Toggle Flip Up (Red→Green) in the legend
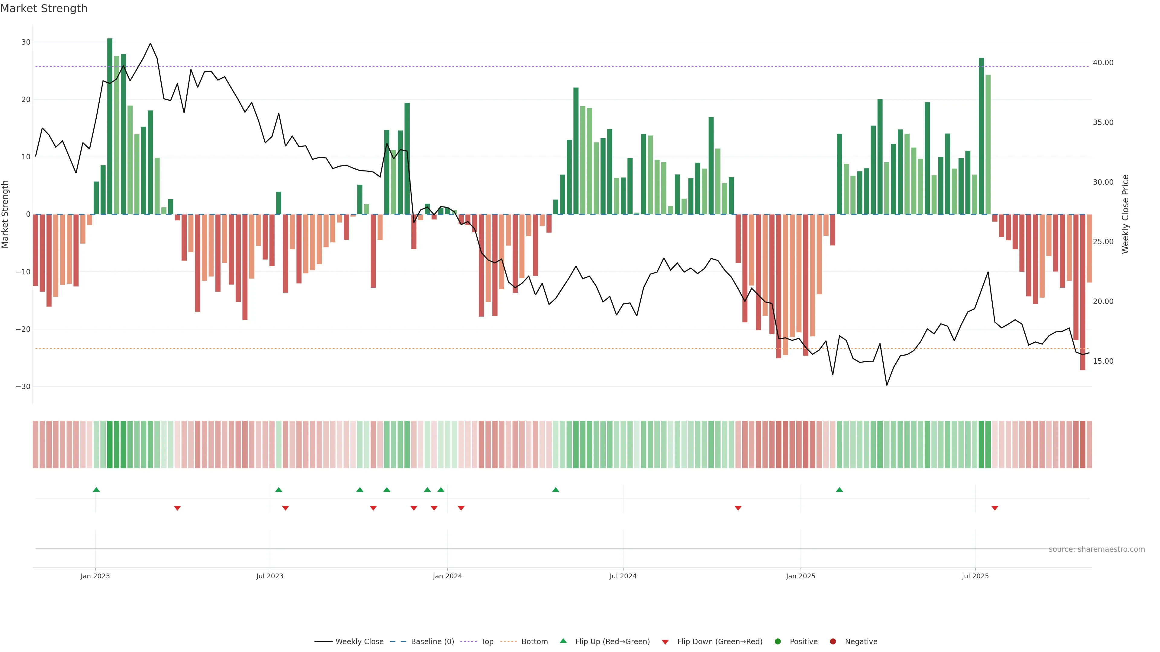This screenshot has height=652, width=1160. 612,642
